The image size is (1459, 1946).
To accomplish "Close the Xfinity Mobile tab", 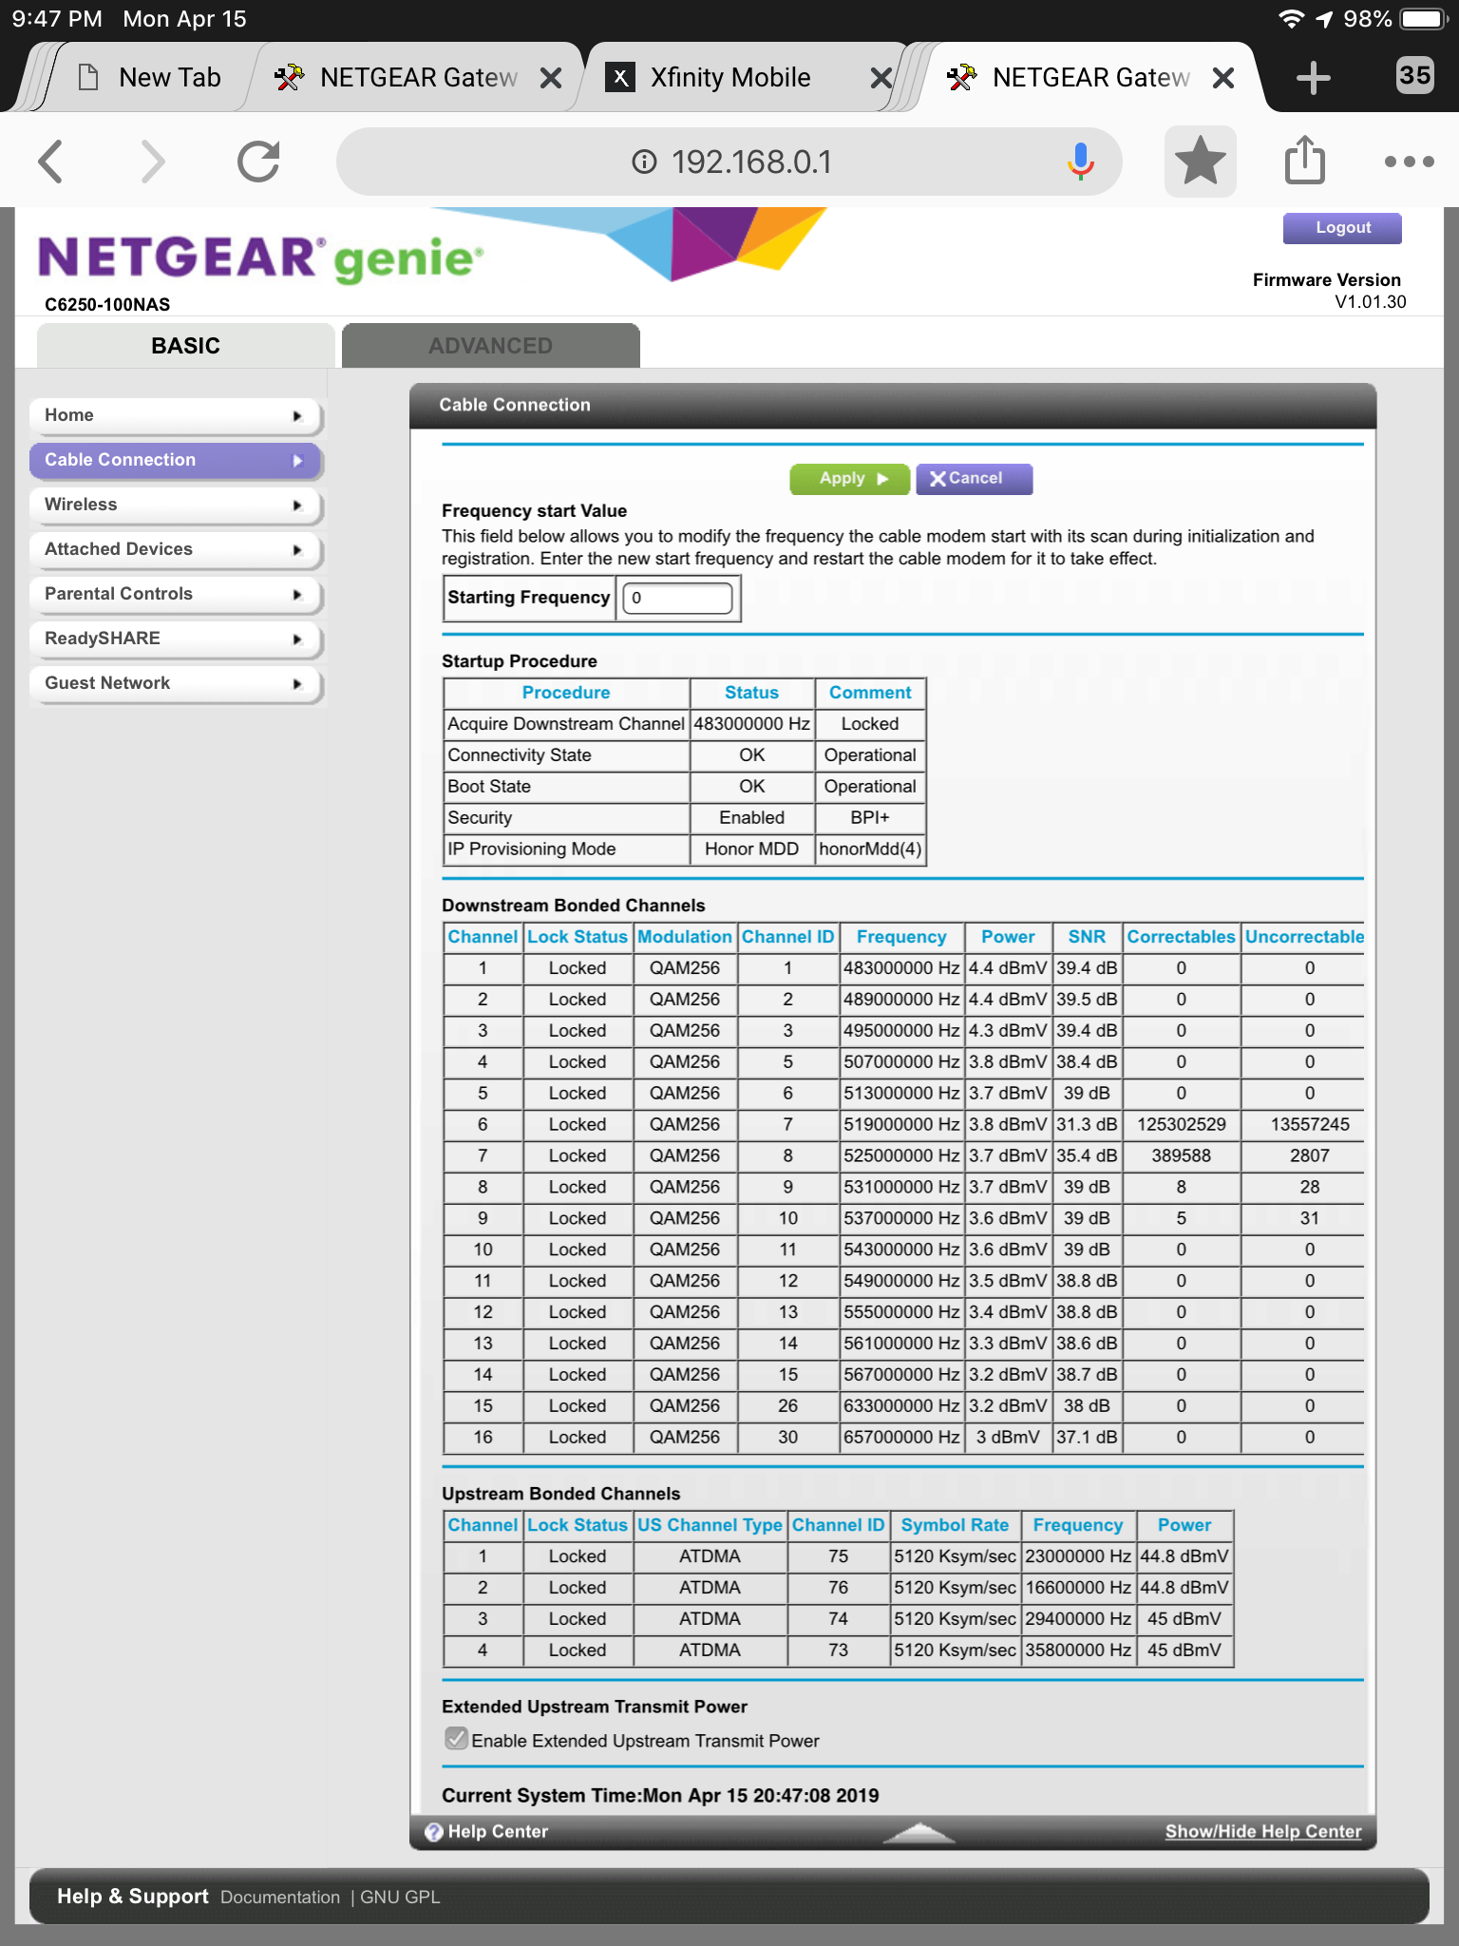I will point(881,78).
